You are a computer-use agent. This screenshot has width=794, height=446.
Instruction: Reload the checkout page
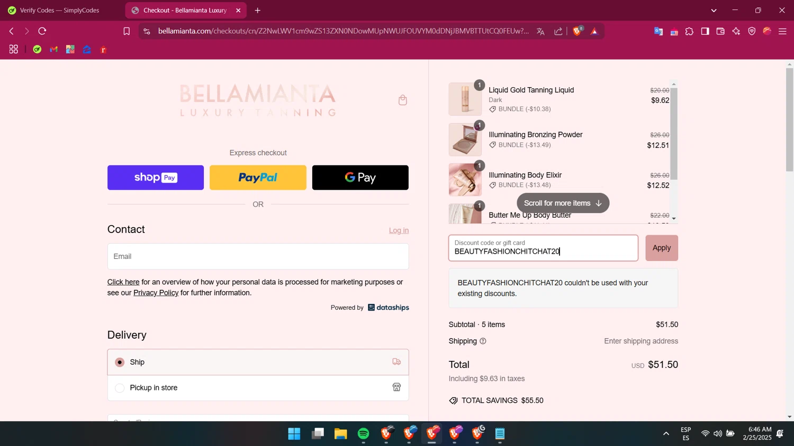[42, 31]
